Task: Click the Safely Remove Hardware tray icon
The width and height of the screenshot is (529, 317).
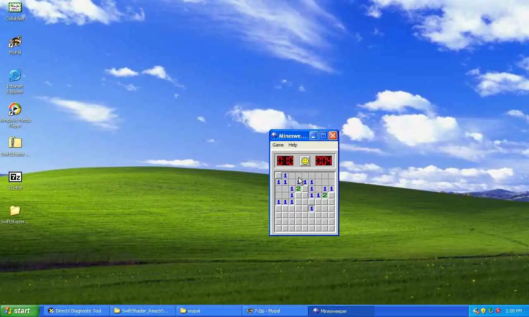Action: coord(491,311)
